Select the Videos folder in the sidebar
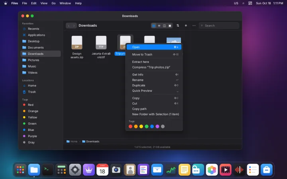This screenshot has width=287, height=179. [41, 72]
